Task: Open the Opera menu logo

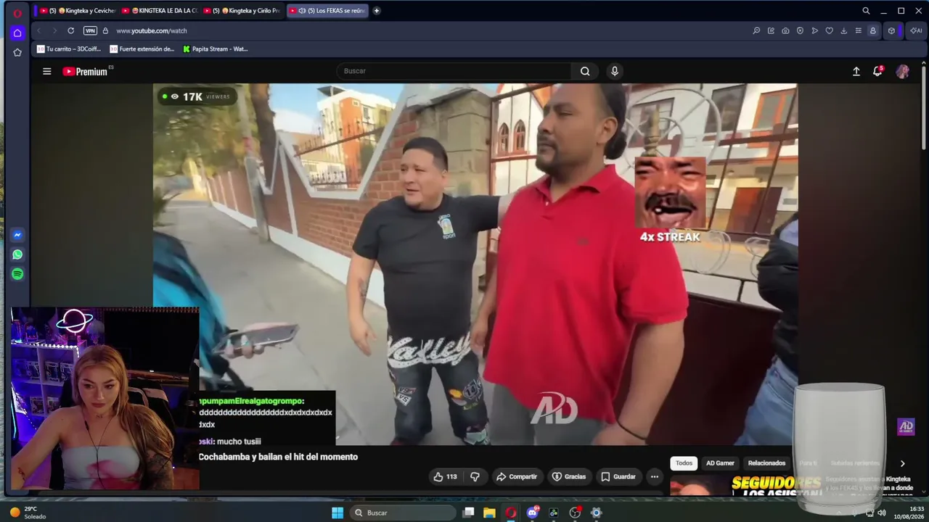Action: (x=17, y=12)
